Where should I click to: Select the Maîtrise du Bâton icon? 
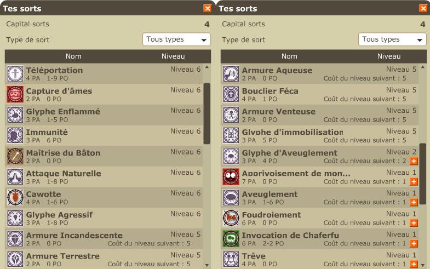point(15,156)
